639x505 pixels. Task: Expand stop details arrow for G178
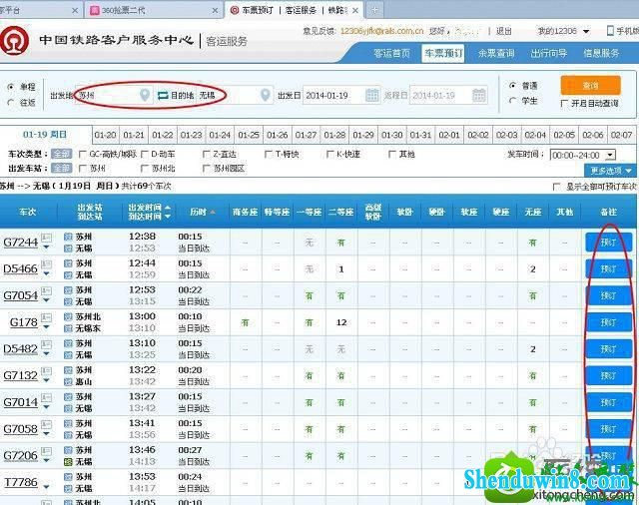tap(47, 327)
